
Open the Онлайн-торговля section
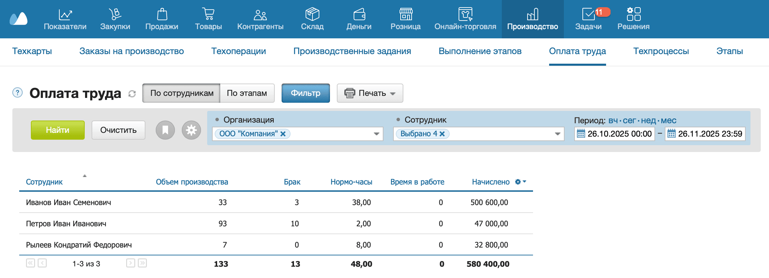point(465,19)
